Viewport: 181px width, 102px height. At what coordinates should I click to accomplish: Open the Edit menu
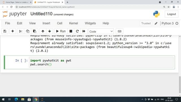tap(20, 23)
